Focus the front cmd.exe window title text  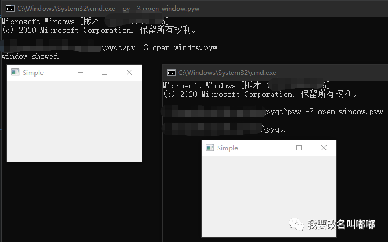pos(227,73)
